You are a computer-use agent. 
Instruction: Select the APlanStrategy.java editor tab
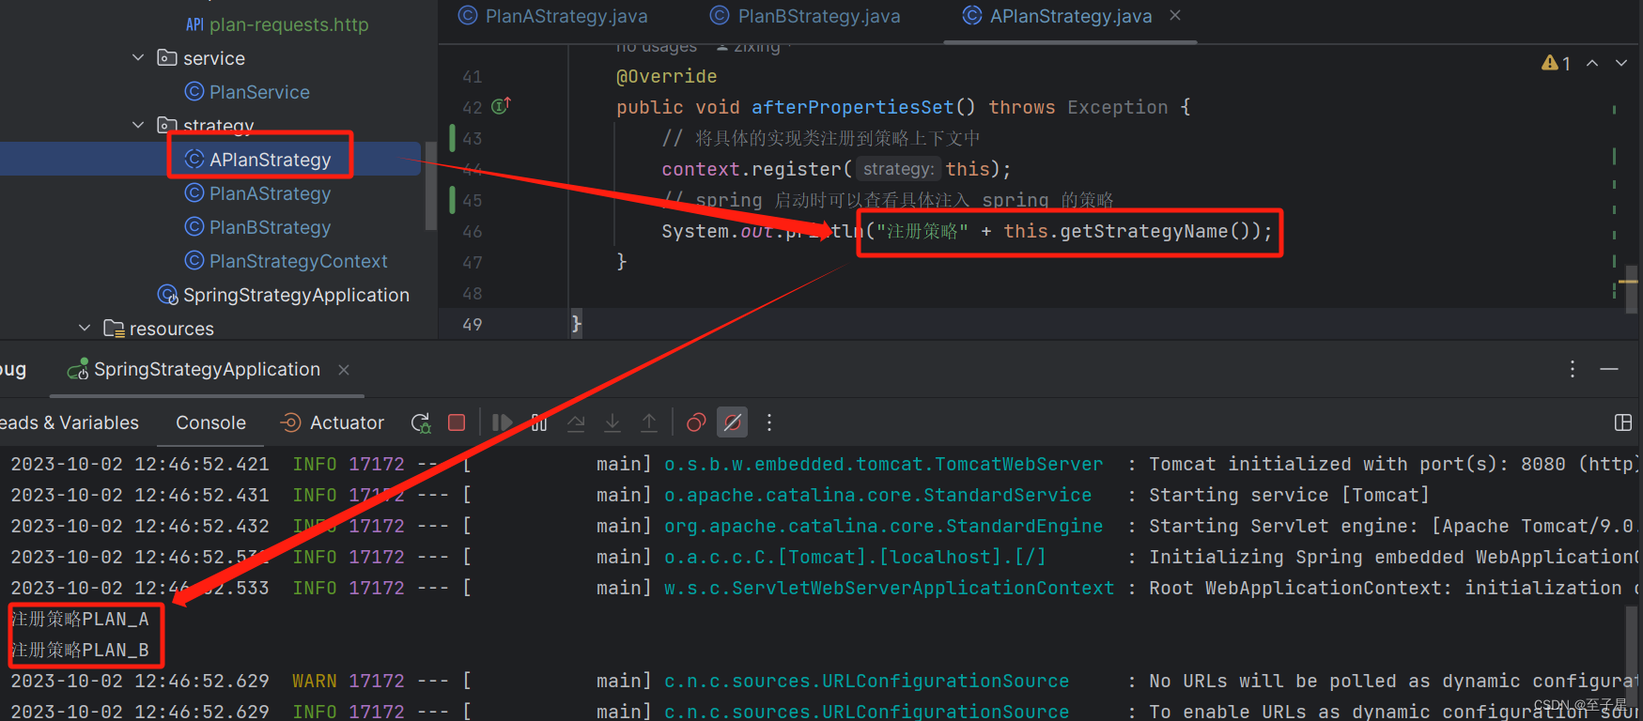coord(1059,16)
